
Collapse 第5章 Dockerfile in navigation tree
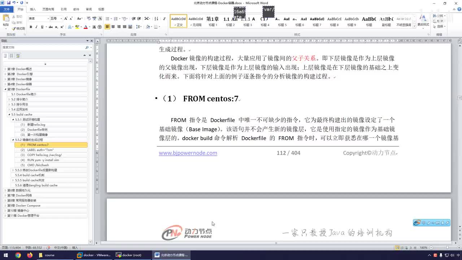click(x=5, y=89)
